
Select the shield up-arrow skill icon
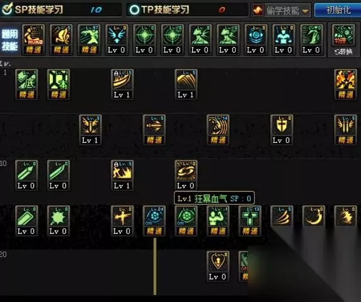point(218,266)
